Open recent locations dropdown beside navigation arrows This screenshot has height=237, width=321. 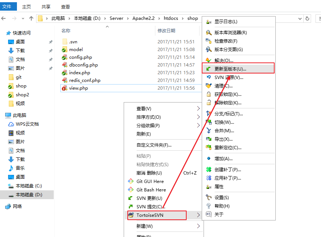point(23,18)
